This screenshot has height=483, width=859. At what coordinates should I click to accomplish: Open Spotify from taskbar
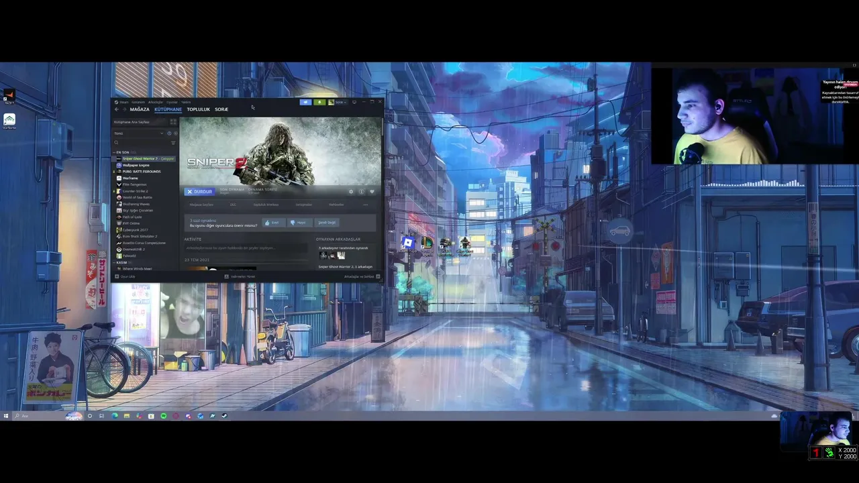point(164,416)
